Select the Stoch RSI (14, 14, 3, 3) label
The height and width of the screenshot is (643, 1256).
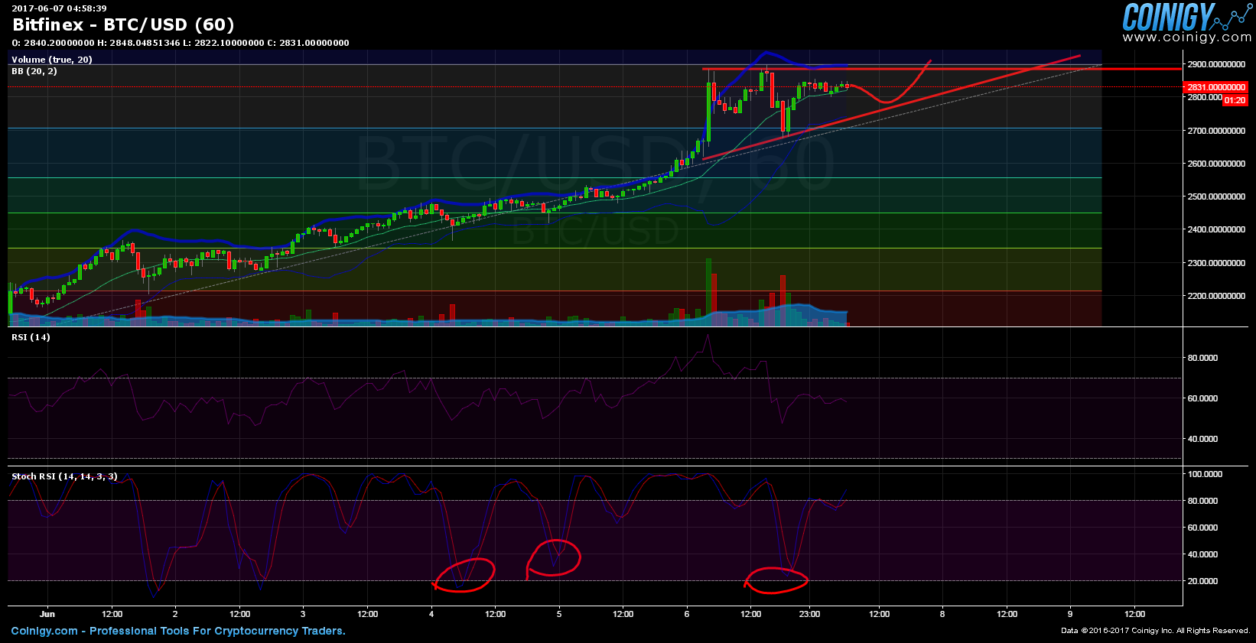click(64, 476)
